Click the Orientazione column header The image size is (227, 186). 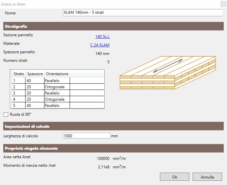coord(57,74)
